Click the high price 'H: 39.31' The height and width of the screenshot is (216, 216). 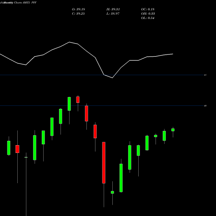point(113,10)
